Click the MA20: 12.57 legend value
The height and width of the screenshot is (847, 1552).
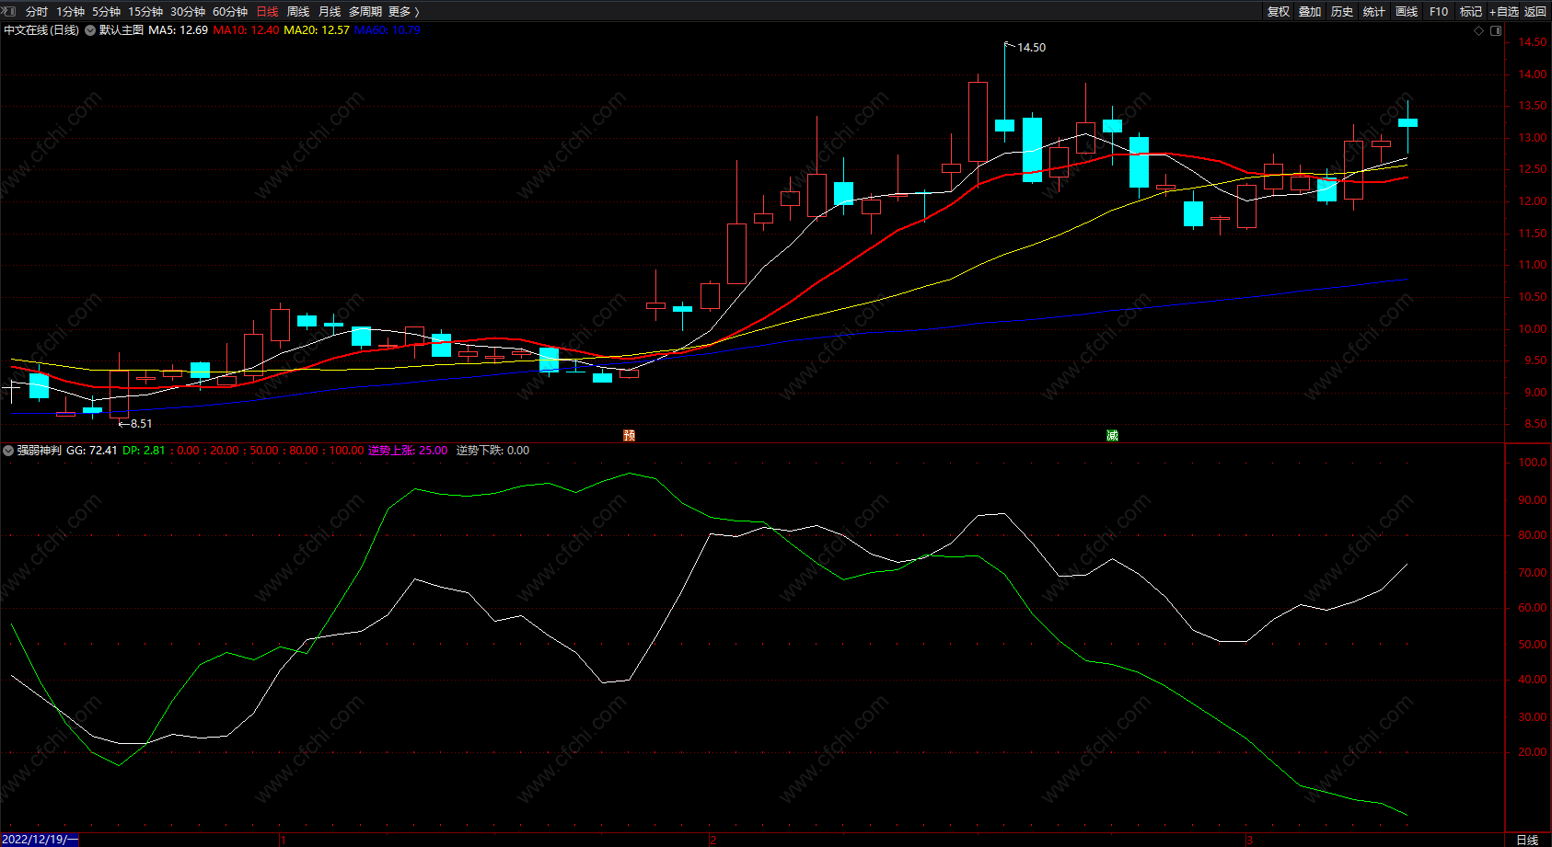click(317, 30)
